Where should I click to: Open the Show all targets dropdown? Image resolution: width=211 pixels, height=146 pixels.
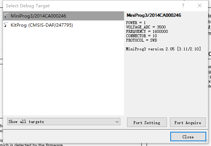(x=64, y=122)
